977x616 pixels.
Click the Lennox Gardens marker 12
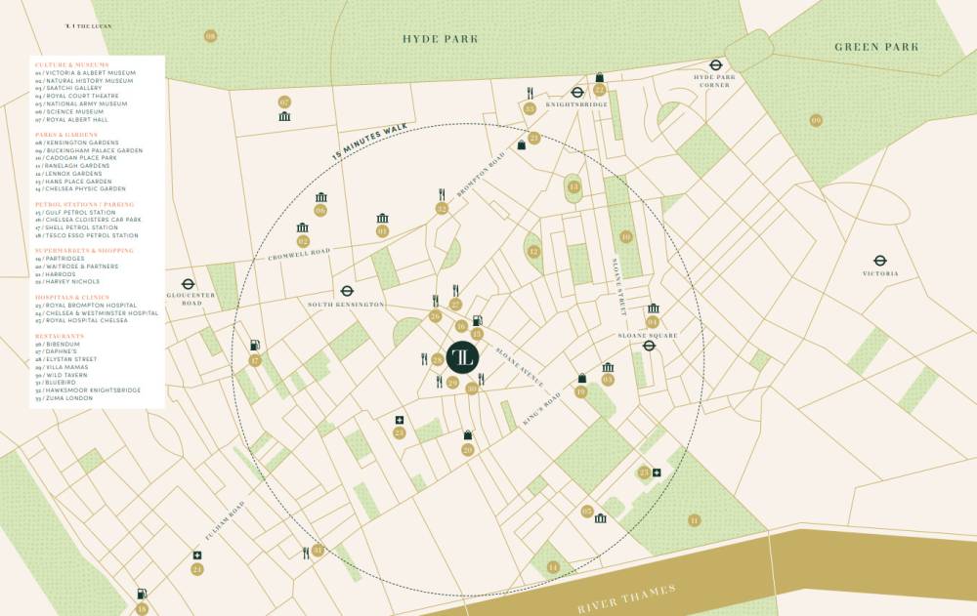(534, 252)
